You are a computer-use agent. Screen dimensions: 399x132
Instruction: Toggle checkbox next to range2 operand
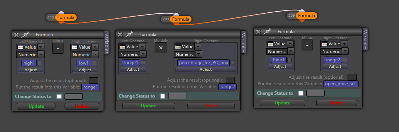(345, 60)
